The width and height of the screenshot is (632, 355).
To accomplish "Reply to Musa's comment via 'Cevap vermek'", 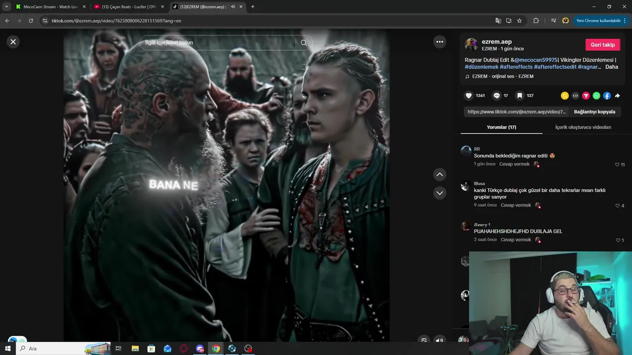I will pos(515,205).
